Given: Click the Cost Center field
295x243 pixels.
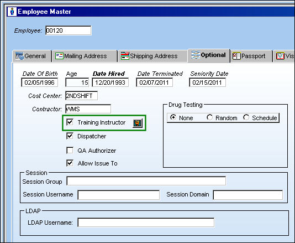Looking at the screenshot, I should (x=81, y=96).
